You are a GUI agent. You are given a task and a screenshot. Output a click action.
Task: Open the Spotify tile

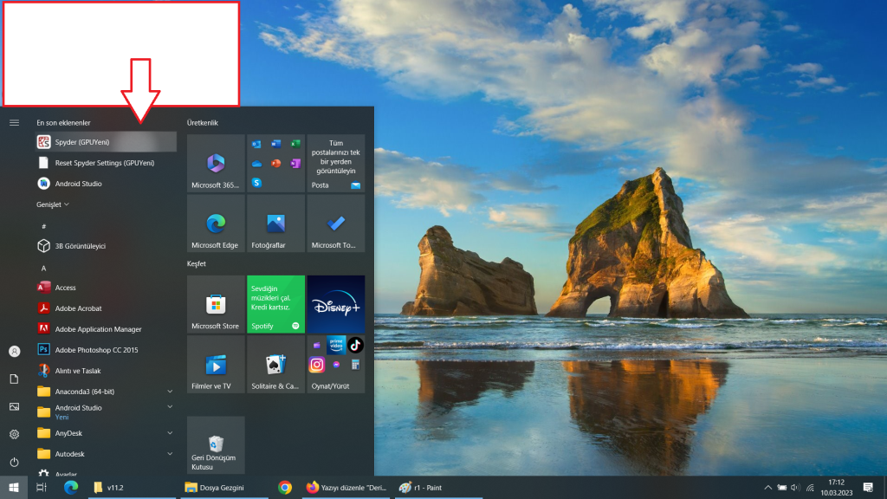click(x=275, y=304)
